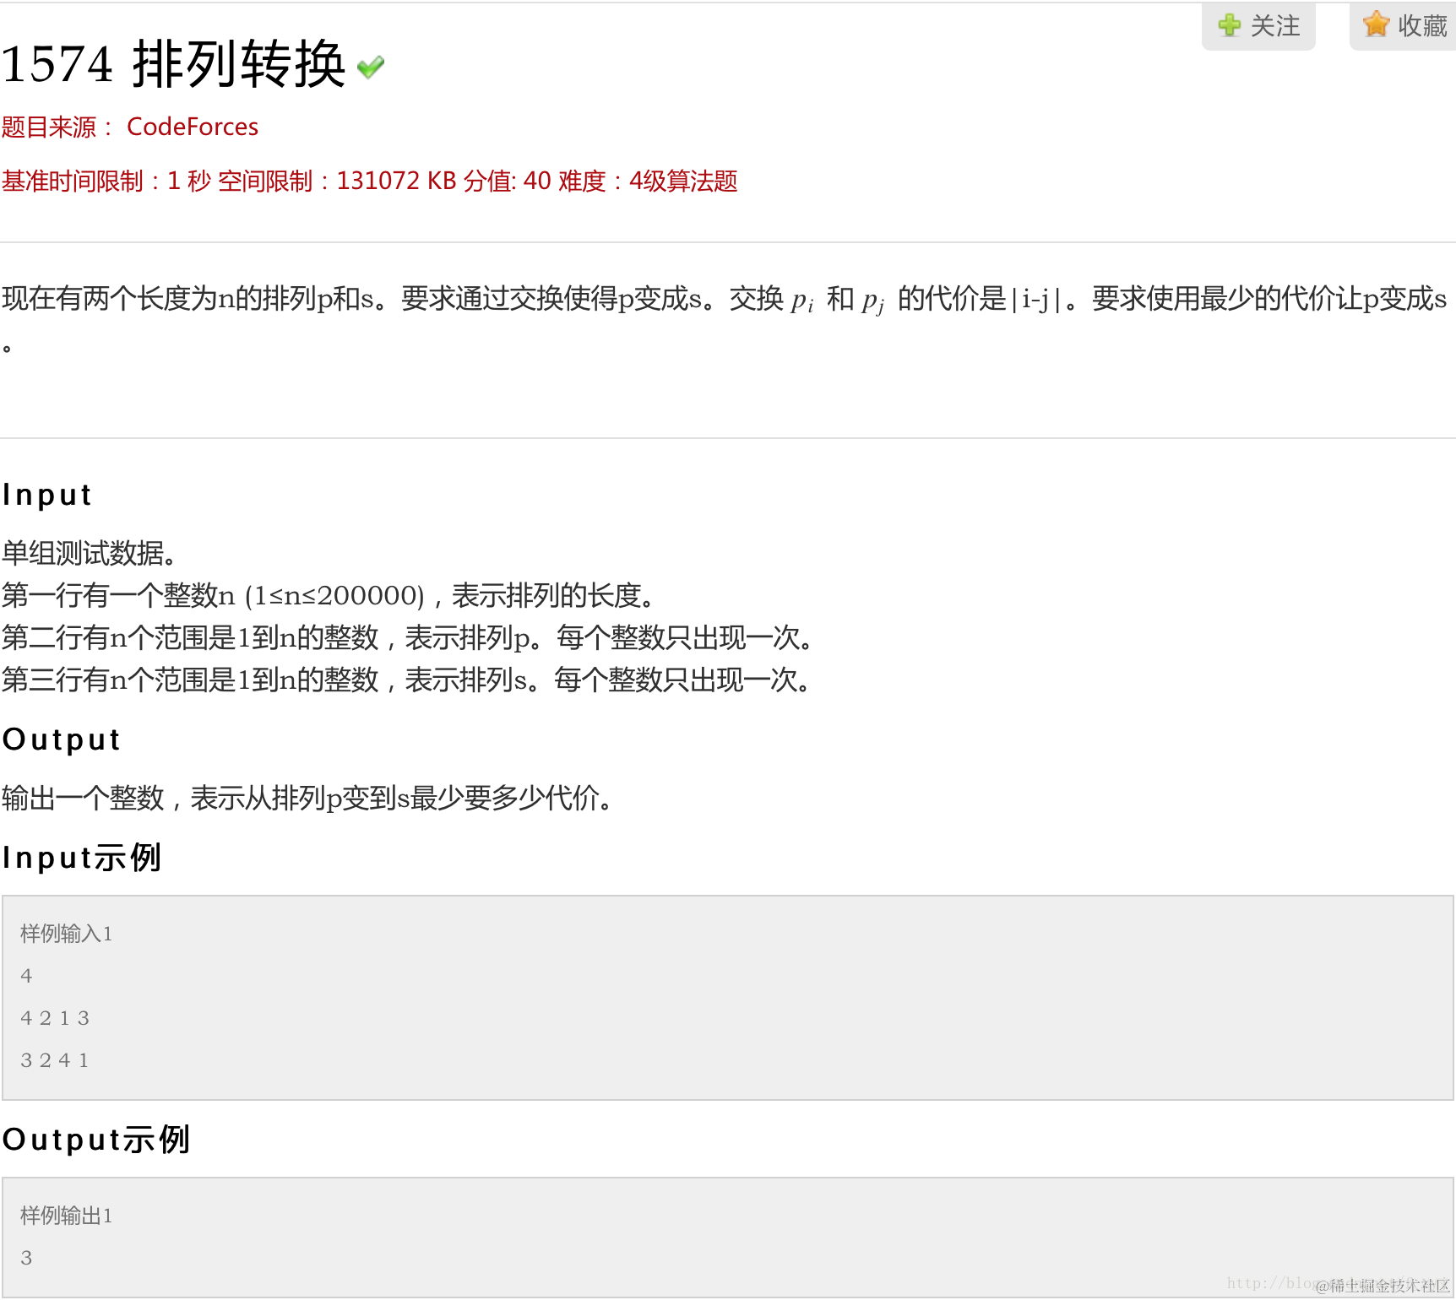This screenshot has height=1300, width=1456.
Task: Click the 样例输出1 label
Action: pos(66,1216)
